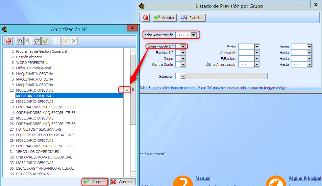The height and width of the screenshot is (186, 322).
Task: Click the gray X delete icon
Action: tap(74, 41)
